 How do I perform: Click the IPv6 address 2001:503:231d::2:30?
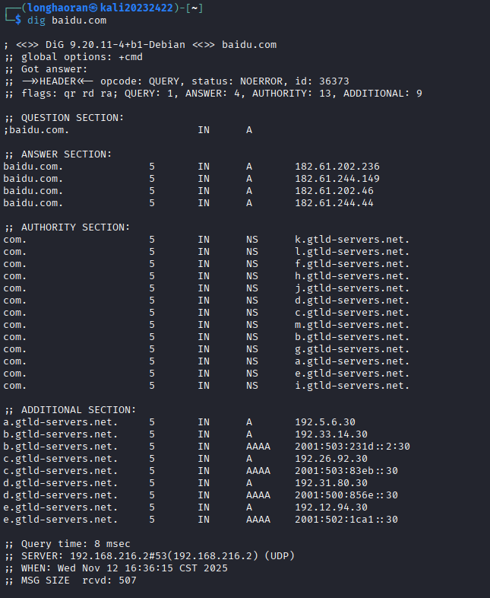[352, 447]
